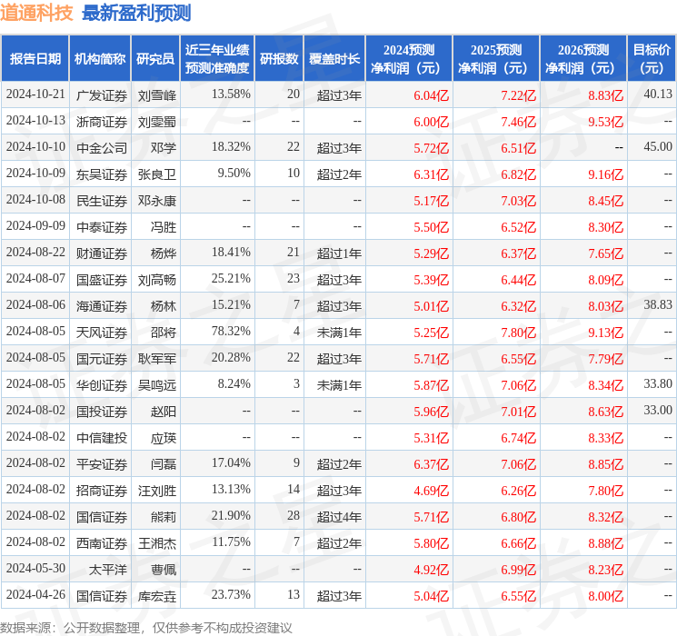Click institution 华创证券
The width and height of the screenshot is (677, 636).
tap(102, 385)
